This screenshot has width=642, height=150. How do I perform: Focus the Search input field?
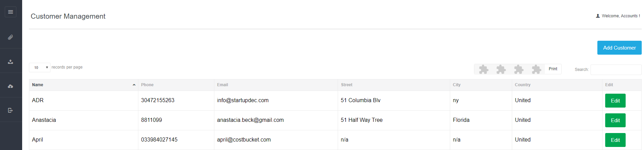616,70
